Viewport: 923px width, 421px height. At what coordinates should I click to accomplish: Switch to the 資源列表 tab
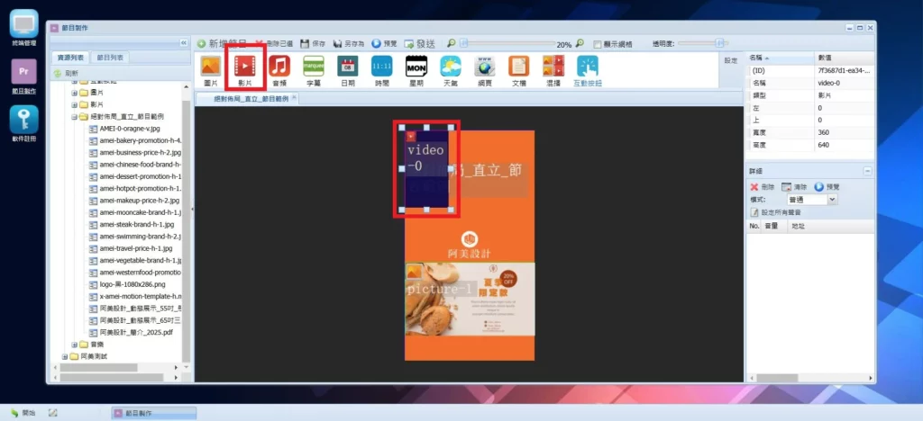[x=71, y=58]
